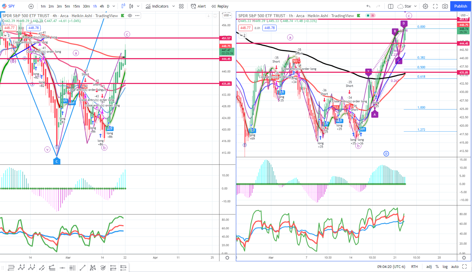Image resolution: width=472 pixels, height=272 pixels.
Task: Collapse indicator legend showing 2 on 1h chart
Action: [242, 35]
